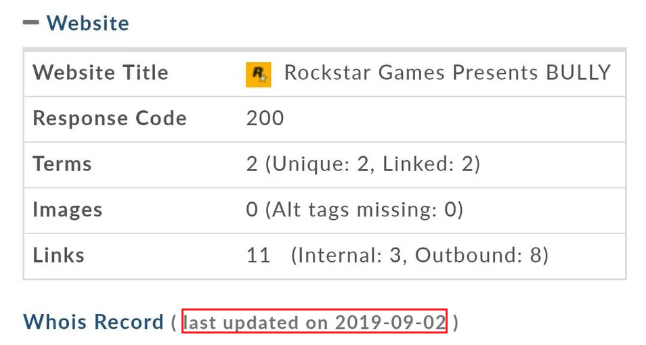Click the Rockstar Games favicon icon
Image resolution: width=646 pixels, height=345 pixels.
click(258, 74)
